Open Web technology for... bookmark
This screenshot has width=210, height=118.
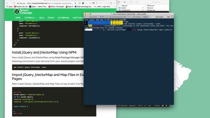(83, 7)
